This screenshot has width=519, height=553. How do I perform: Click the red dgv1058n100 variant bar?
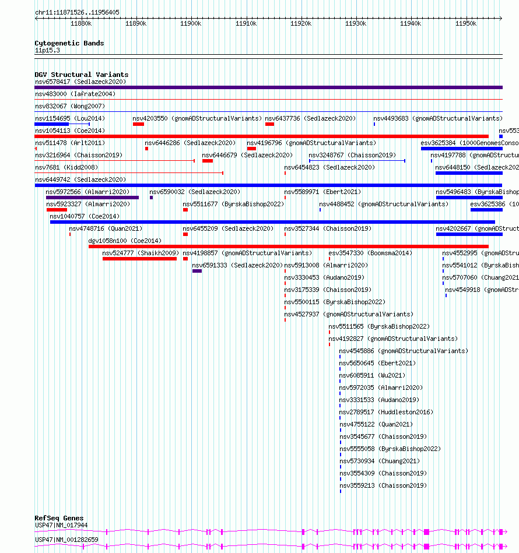click(289, 246)
